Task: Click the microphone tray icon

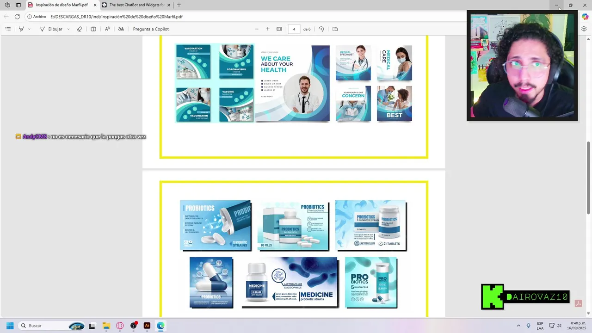Action: tap(529, 326)
